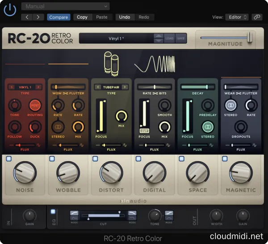This screenshot has width=268, height=244.
Task: Toggle the plugin power bypass button
Action: click(x=10, y=10)
